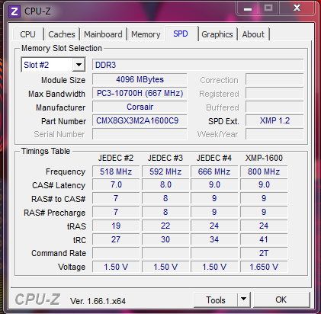The width and height of the screenshot is (321, 314).
Task: Click the 4096 MBytes module size value
Action: pos(140,79)
